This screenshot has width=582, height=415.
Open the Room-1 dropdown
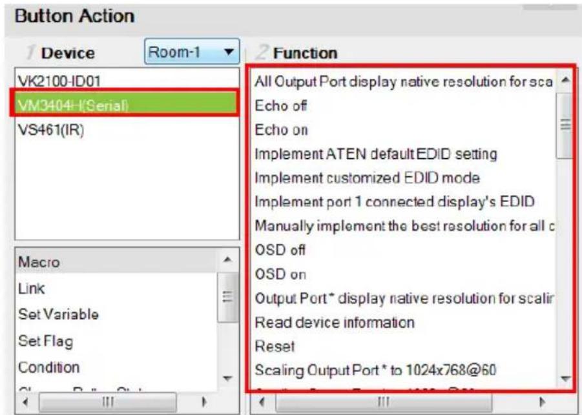click(192, 52)
